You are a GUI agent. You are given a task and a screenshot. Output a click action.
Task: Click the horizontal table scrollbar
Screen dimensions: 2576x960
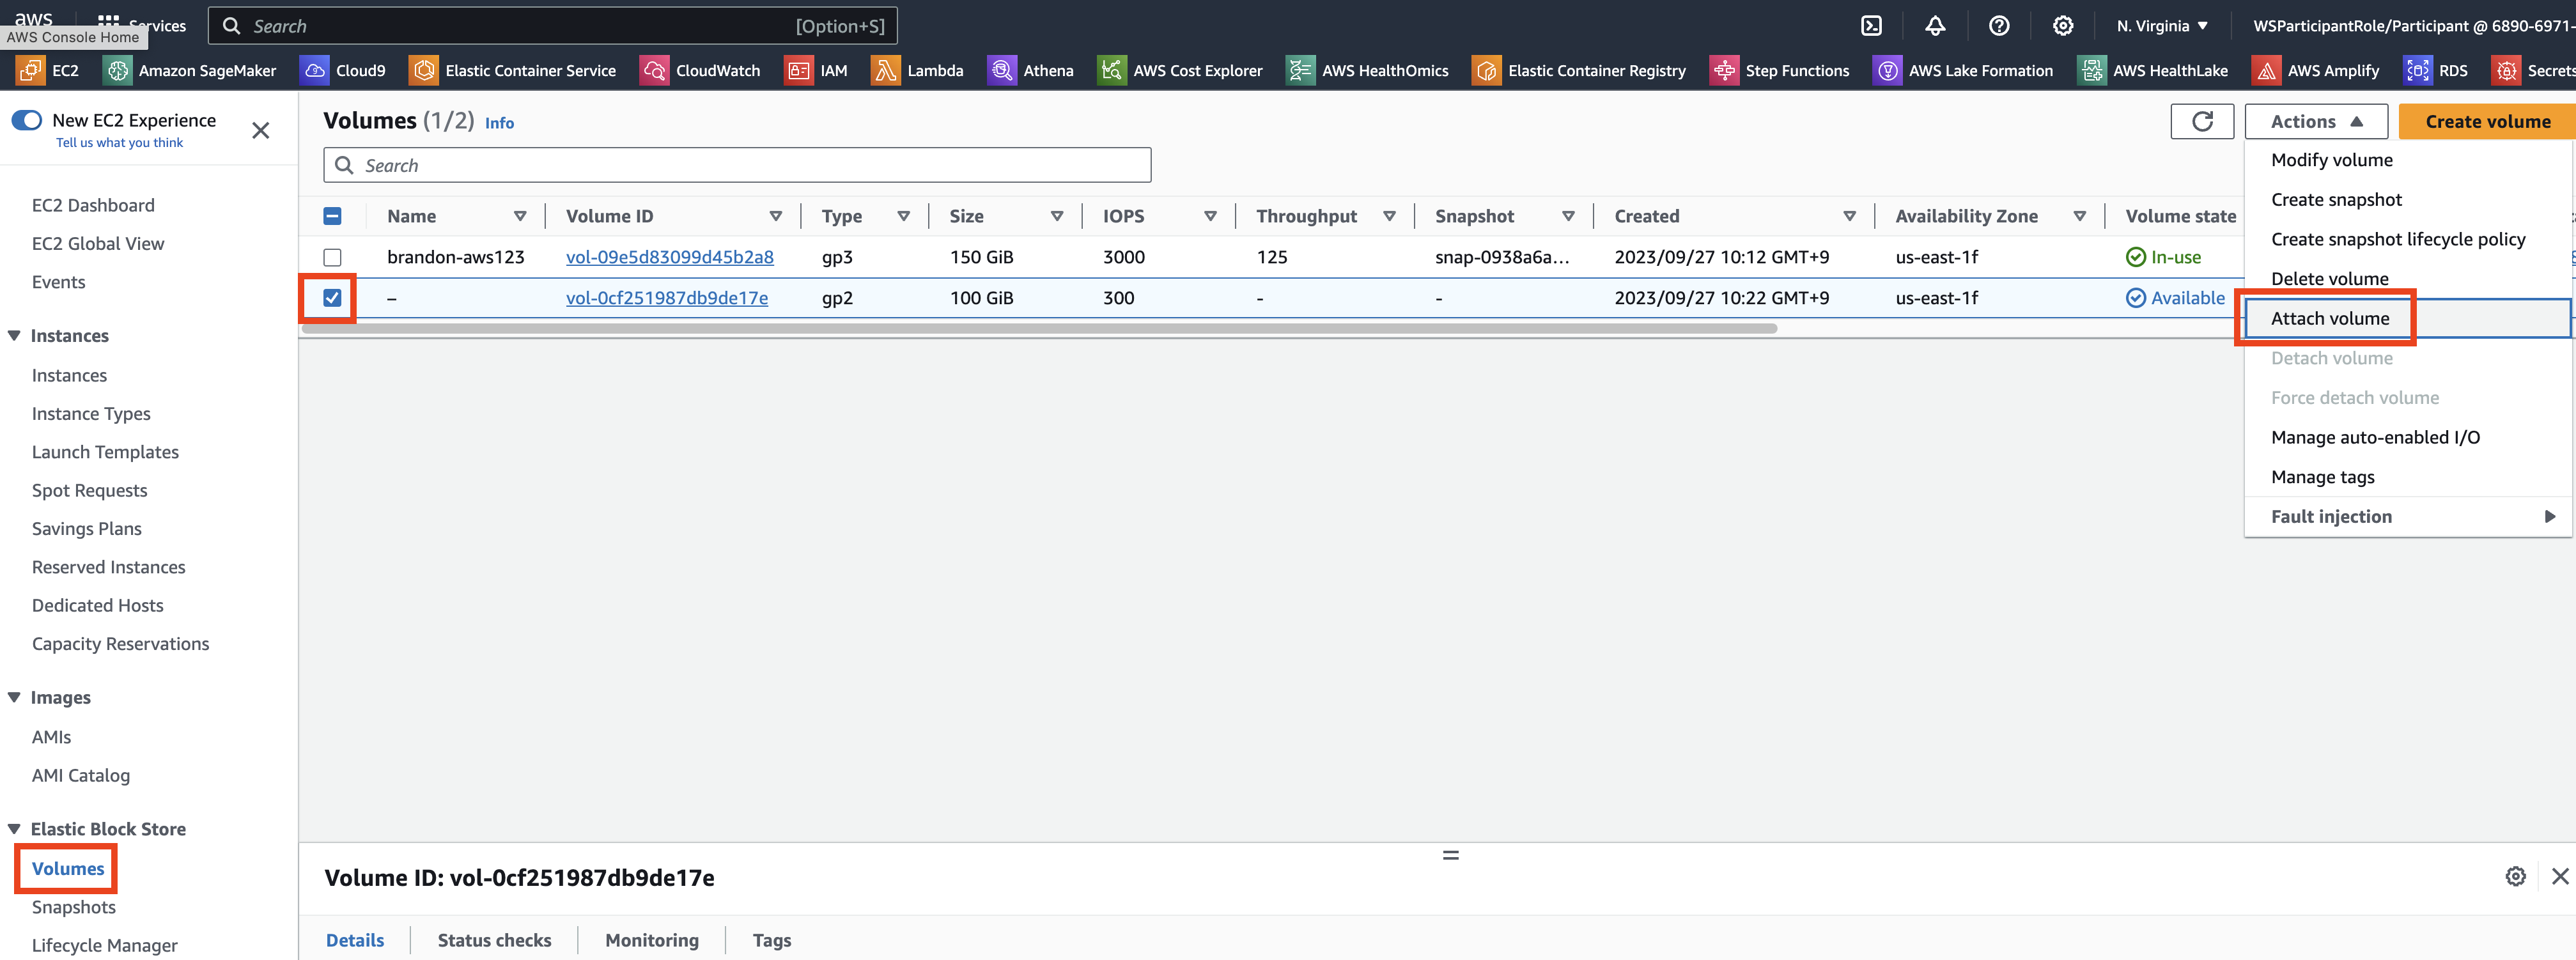pos(1040,328)
